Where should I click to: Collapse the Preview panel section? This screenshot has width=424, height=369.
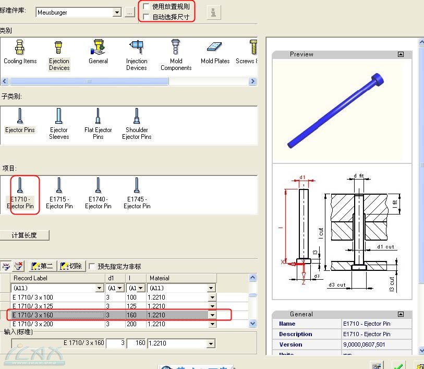pos(401,54)
